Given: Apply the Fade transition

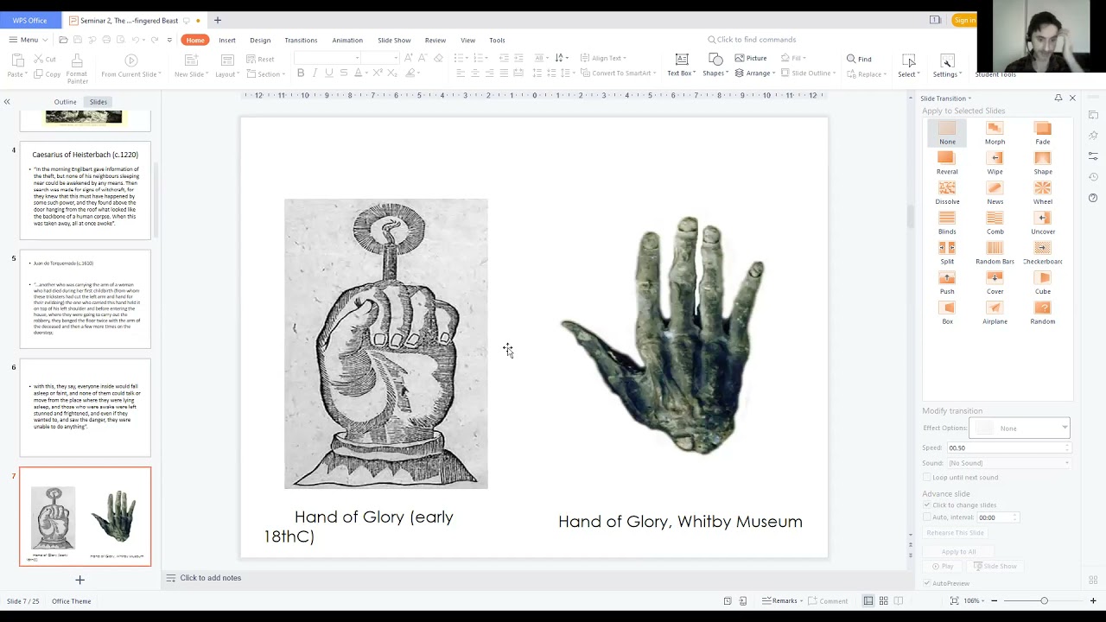Looking at the screenshot, I should [x=1043, y=132].
